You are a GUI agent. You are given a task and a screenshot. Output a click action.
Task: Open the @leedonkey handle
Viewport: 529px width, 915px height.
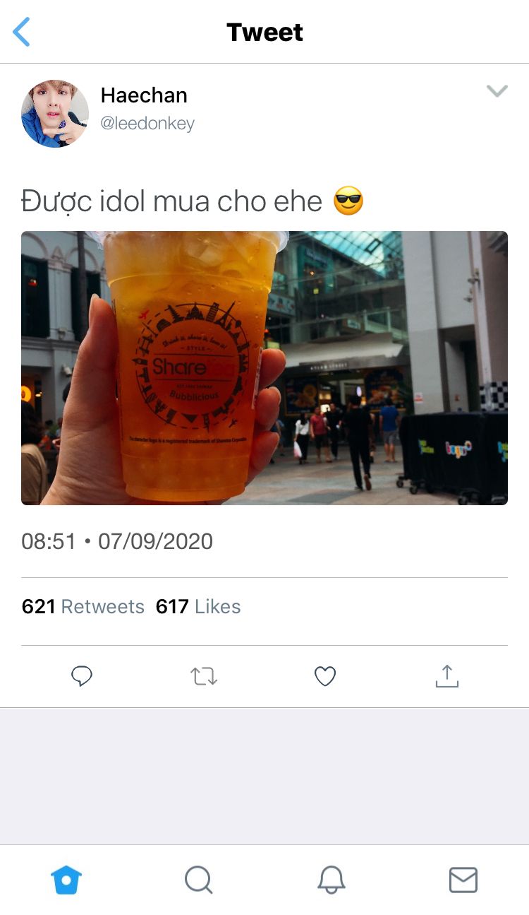[x=147, y=124]
